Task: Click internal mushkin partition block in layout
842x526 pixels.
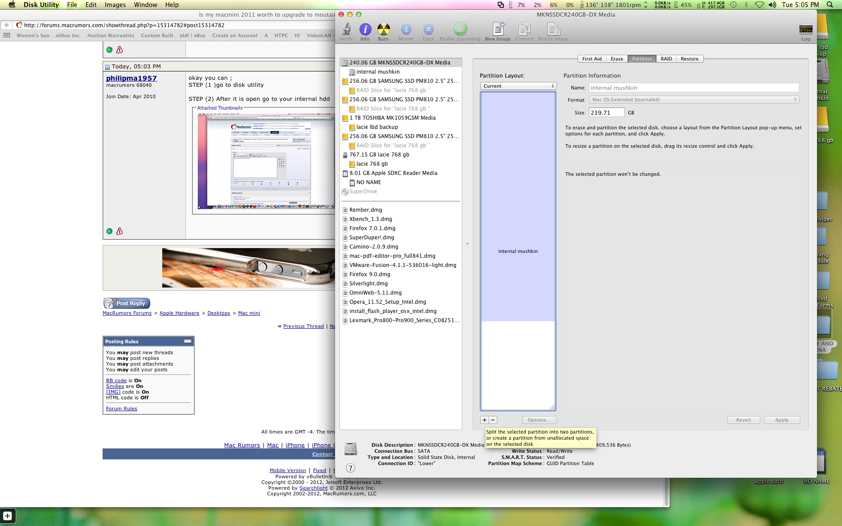Action: pyautogui.click(x=518, y=207)
